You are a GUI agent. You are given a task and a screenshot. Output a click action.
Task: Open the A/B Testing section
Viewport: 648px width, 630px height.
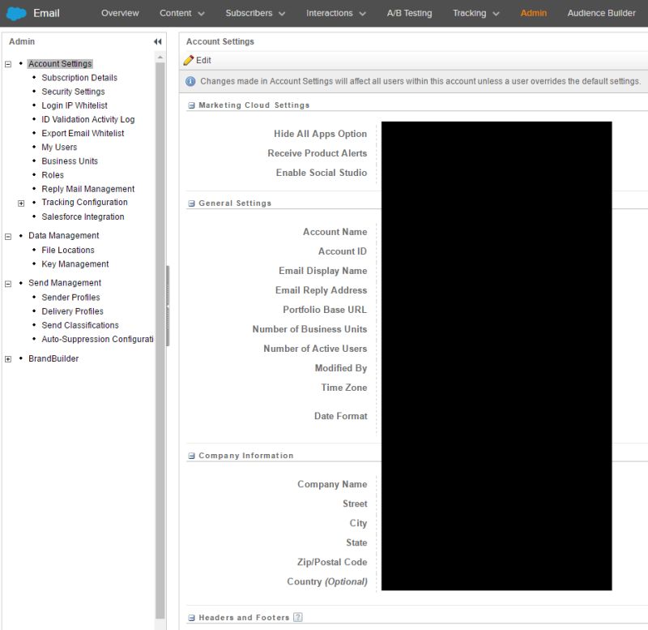coord(408,13)
